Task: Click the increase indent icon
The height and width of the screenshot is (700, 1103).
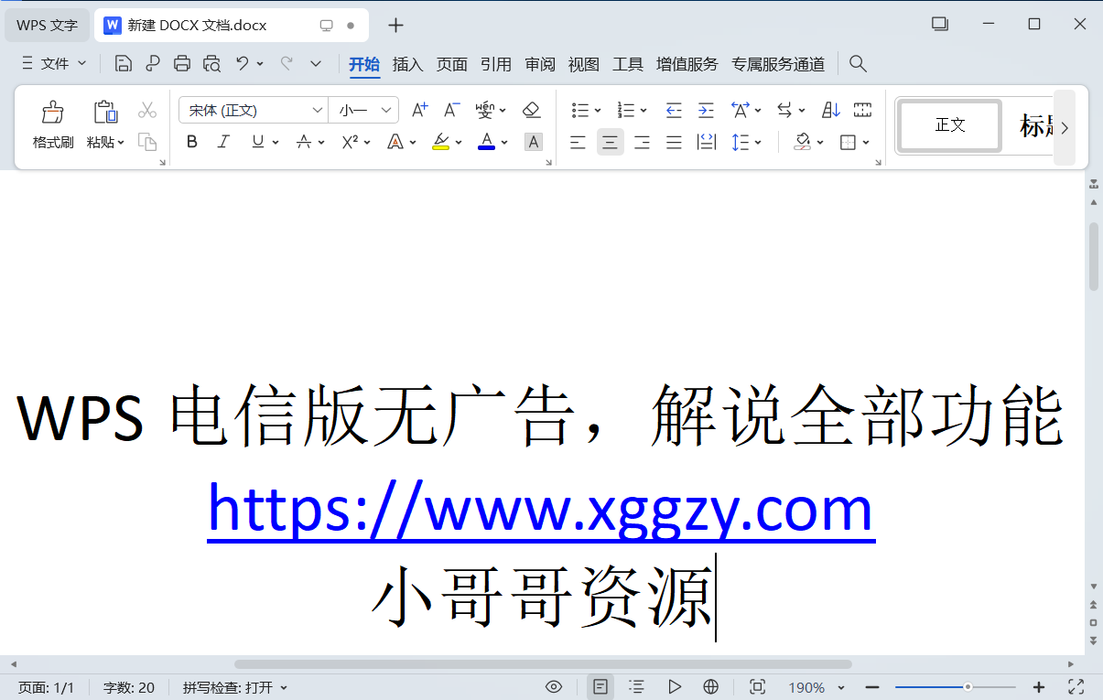Action: click(706, 111)
